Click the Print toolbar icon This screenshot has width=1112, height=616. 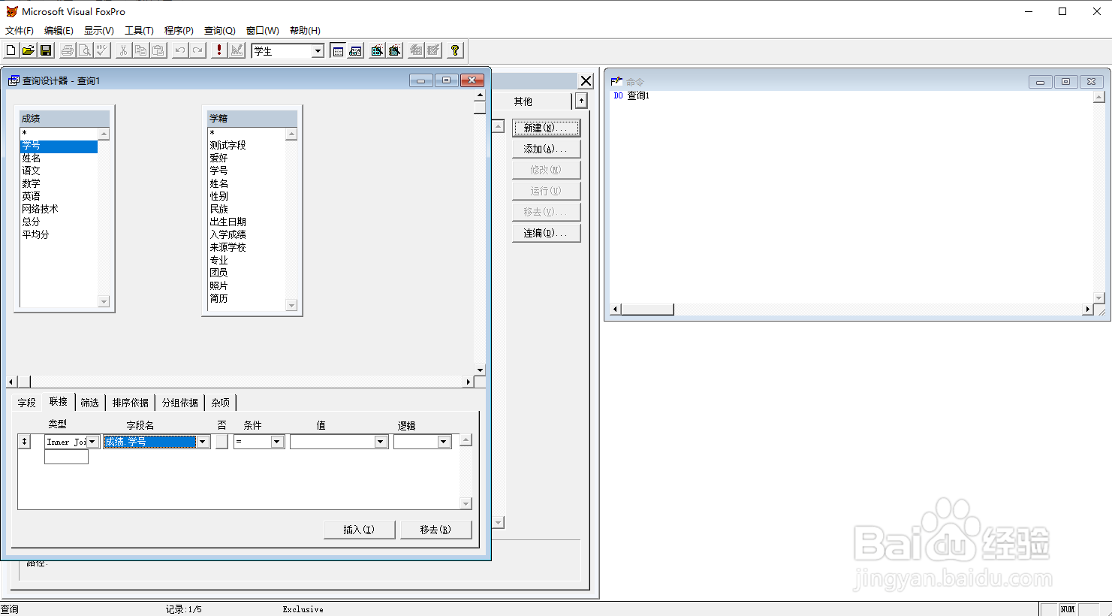(x=68, y=50)
